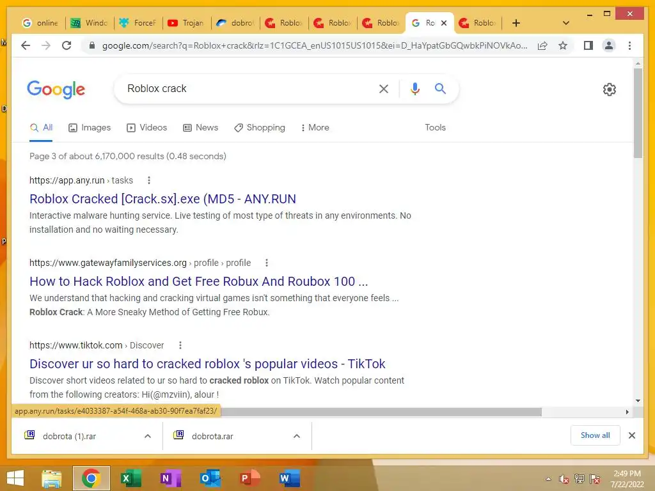
Task: Close the downloads bar
Action: pos(631,435)
